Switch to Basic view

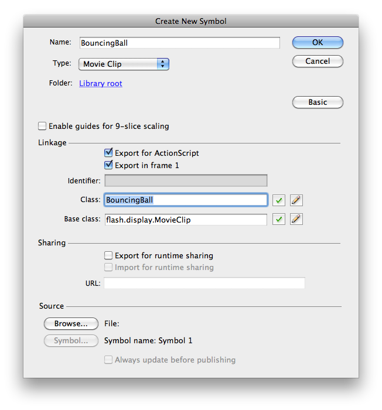[x=318, y=102]
